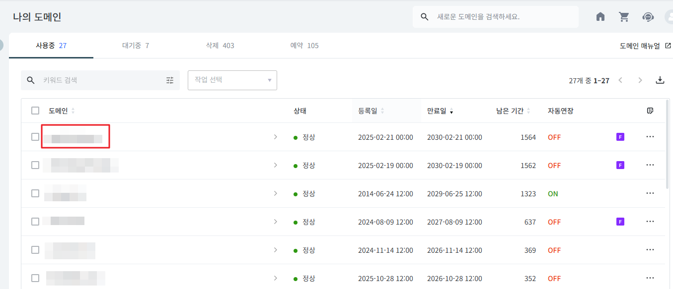673x289 pixels.
Task: Open the 작업 선택 dropdown
Action: coord(232,80)
